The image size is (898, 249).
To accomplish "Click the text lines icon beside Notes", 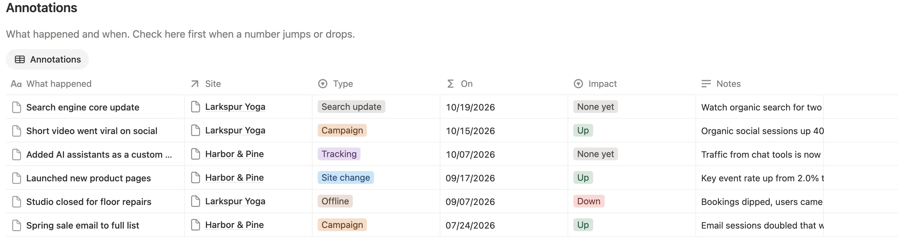I will 706,84.
